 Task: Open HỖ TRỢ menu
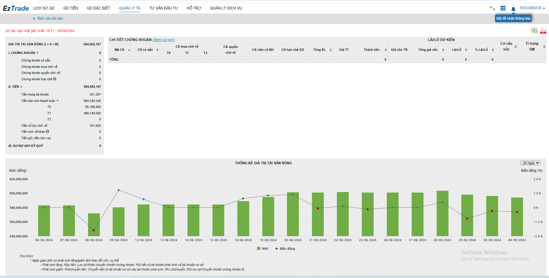coord(194,8)
